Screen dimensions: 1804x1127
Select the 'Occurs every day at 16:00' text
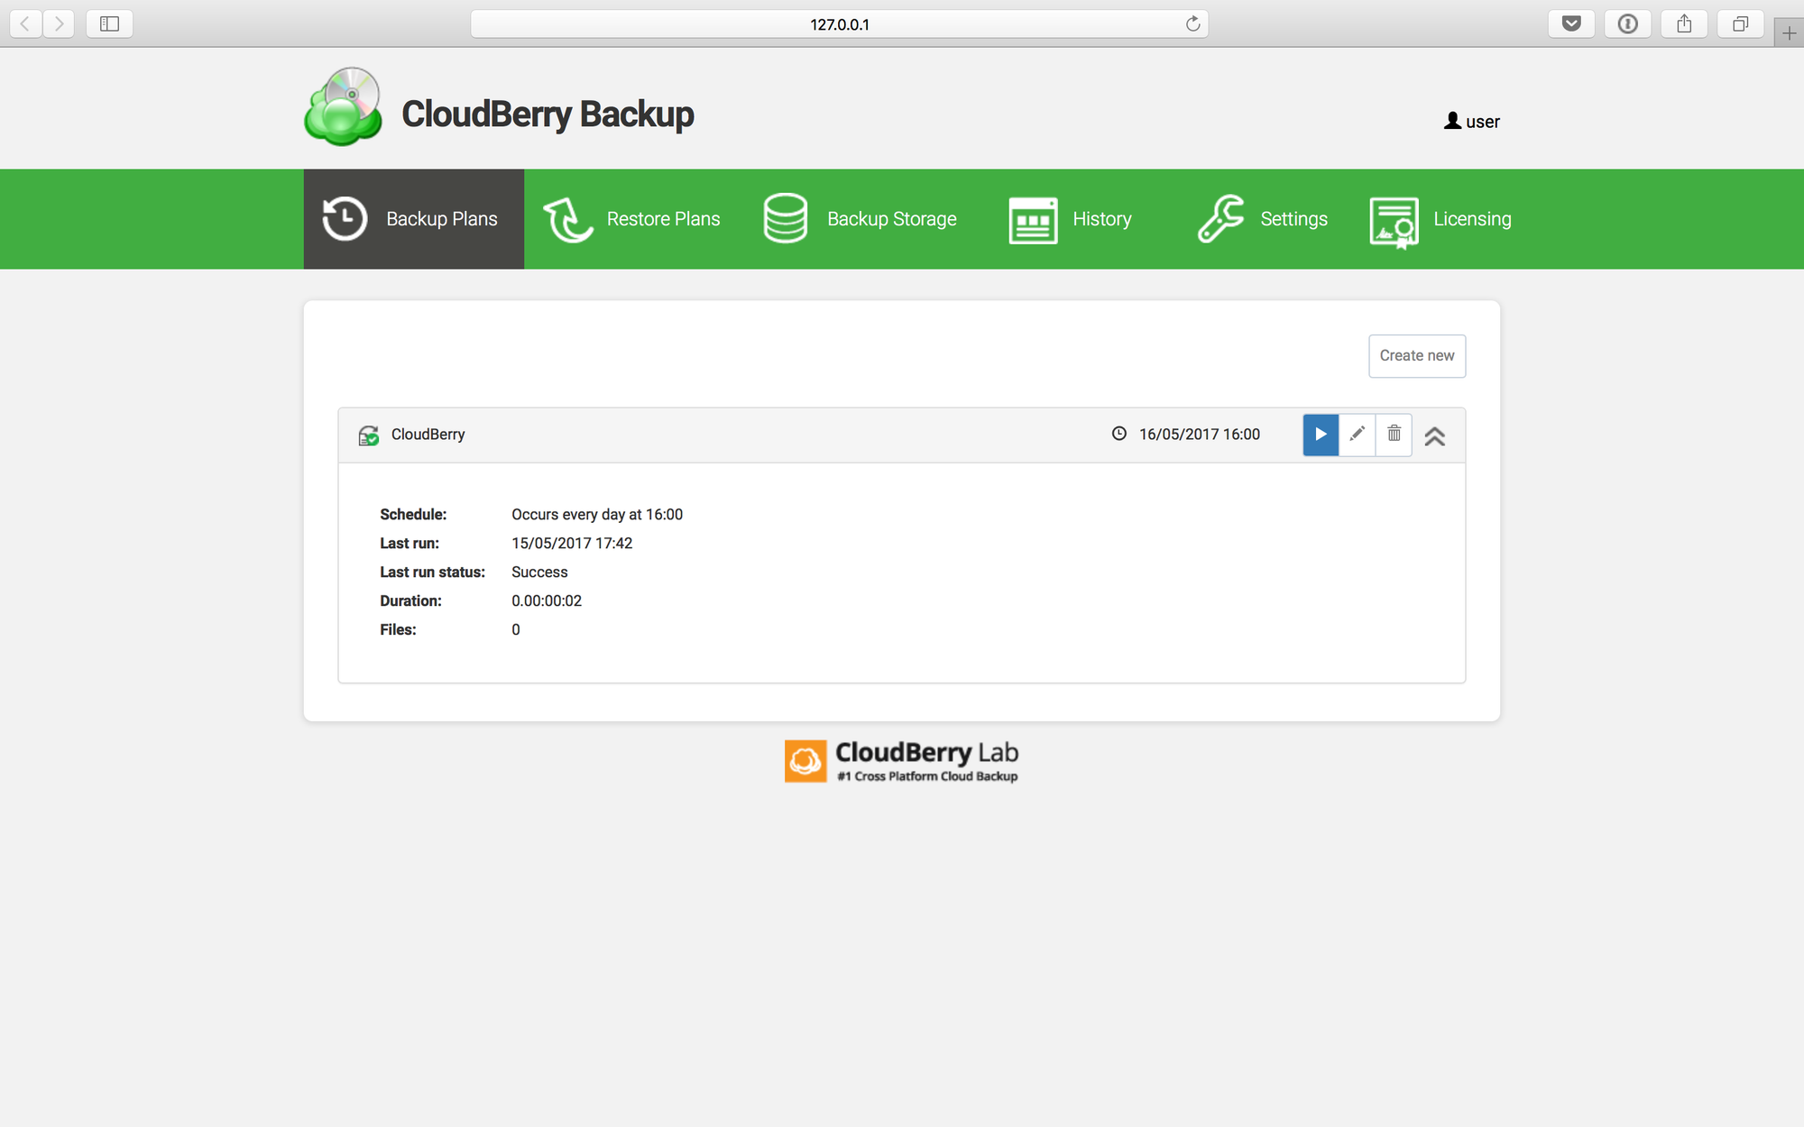pos(597,515)
